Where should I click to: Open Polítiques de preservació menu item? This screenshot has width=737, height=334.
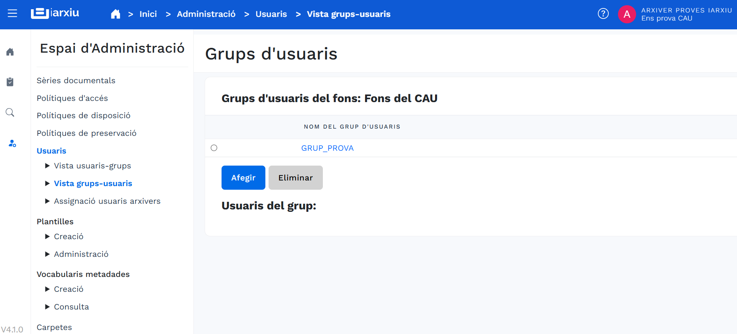click(86, 133)
